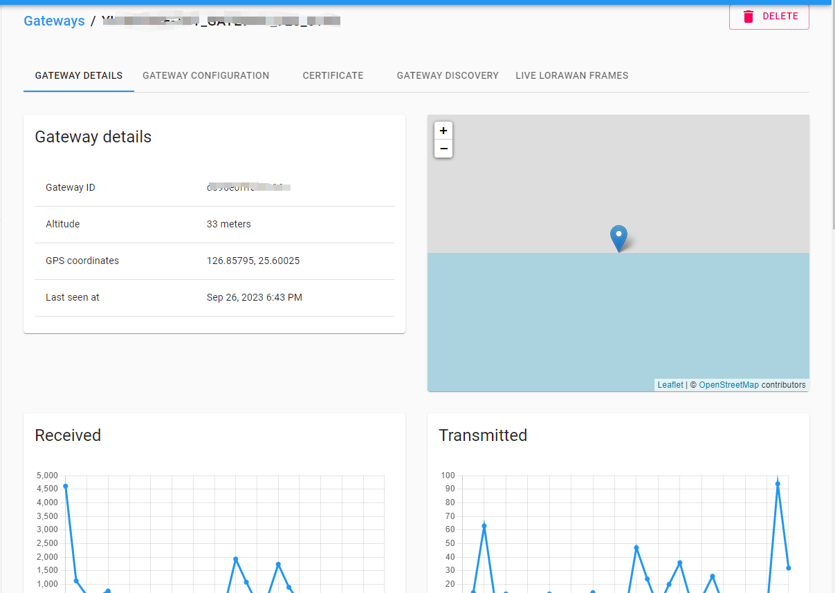Open the OpenStreetMap attribution link
Viewport: 835px width, 593px height.
pos(728,385)
